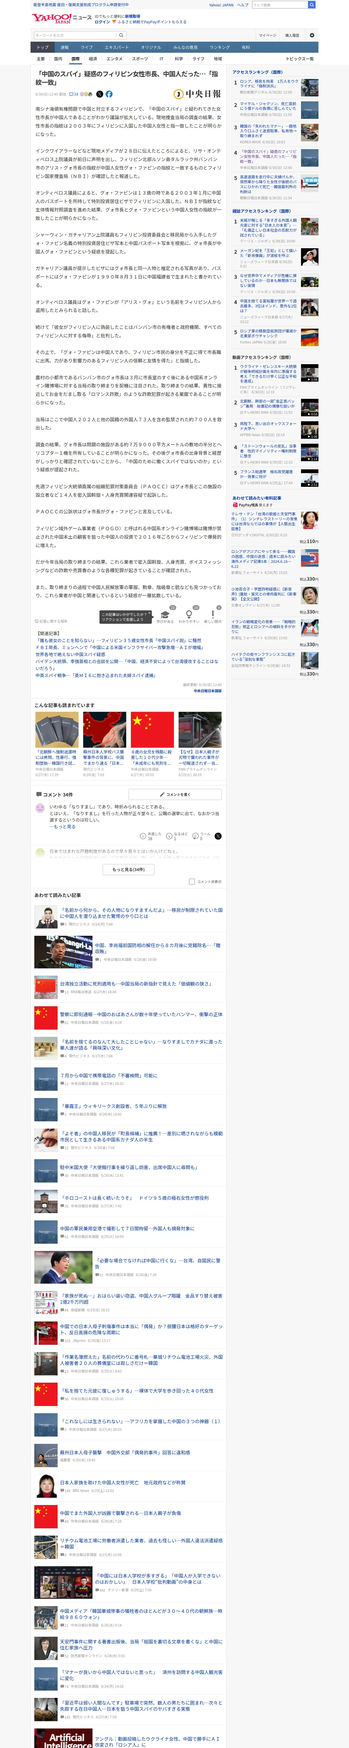Click the Yahoo! JAPAN top link
The image size is (349, 1748).
[221, 5]
